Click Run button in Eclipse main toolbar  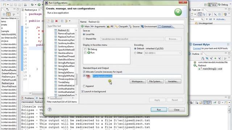coord(39,5)
